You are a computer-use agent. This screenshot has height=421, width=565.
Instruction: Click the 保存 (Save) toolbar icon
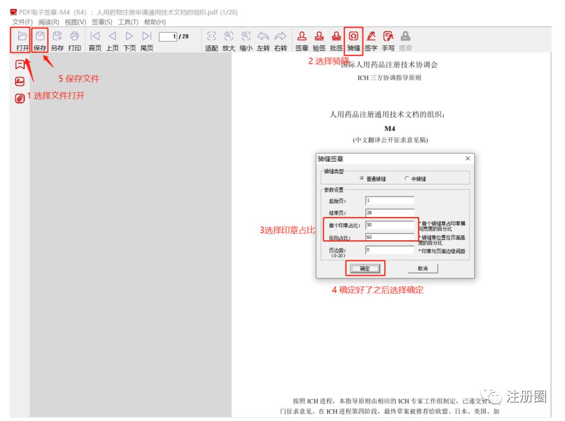pos(40,36)
